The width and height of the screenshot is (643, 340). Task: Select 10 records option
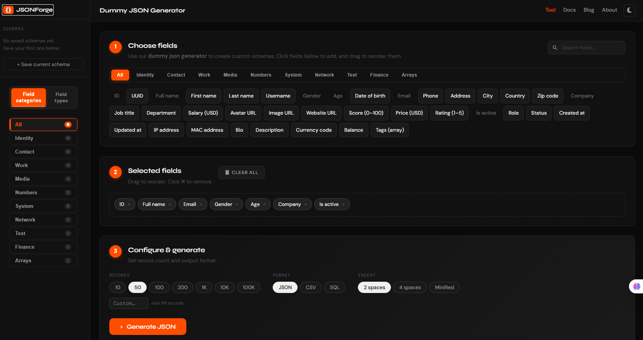click(117, 288)
